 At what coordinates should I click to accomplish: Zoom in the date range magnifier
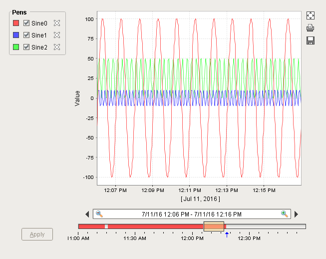point(285,214)
